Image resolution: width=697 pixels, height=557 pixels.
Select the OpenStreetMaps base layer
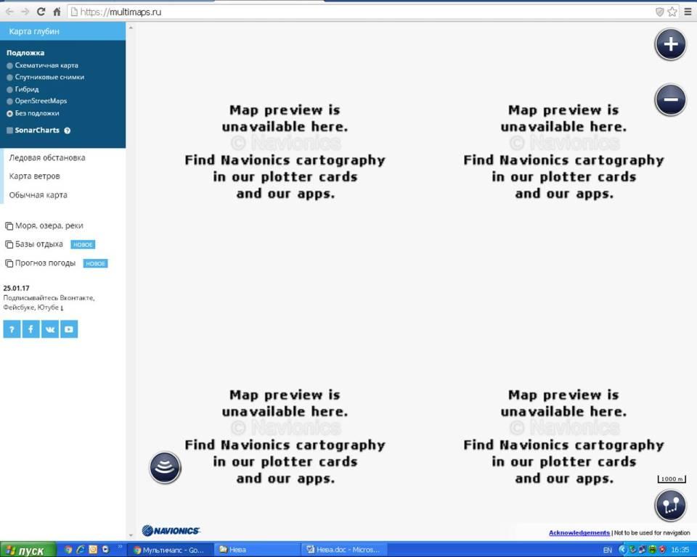pos(10,101)
